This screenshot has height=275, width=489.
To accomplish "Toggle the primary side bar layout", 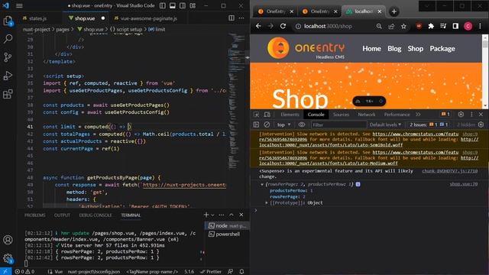I will 163,5.
